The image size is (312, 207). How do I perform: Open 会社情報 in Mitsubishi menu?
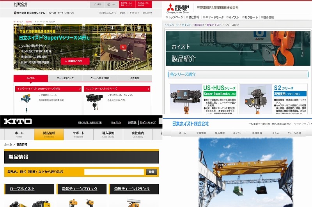tap(192, 17)
